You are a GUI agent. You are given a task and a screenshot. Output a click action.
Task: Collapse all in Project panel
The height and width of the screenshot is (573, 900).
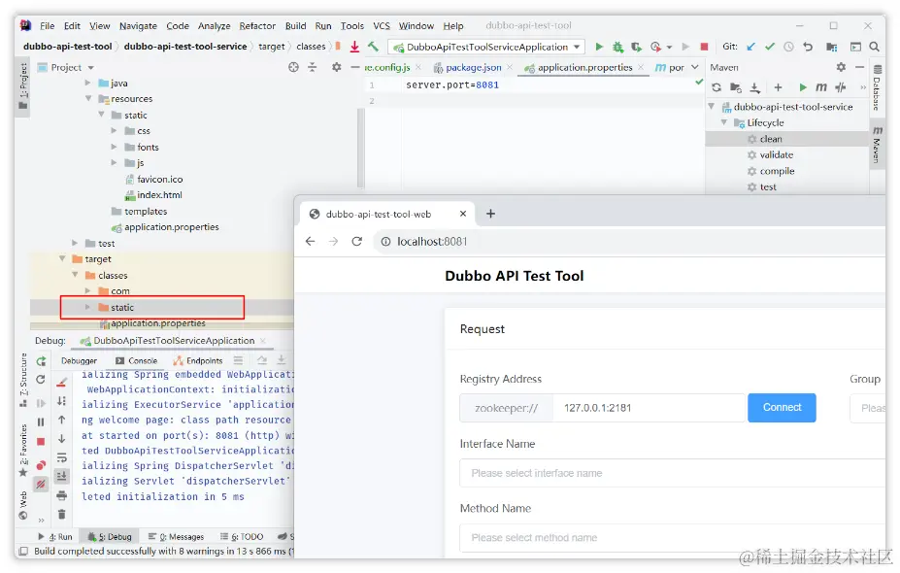313,67
